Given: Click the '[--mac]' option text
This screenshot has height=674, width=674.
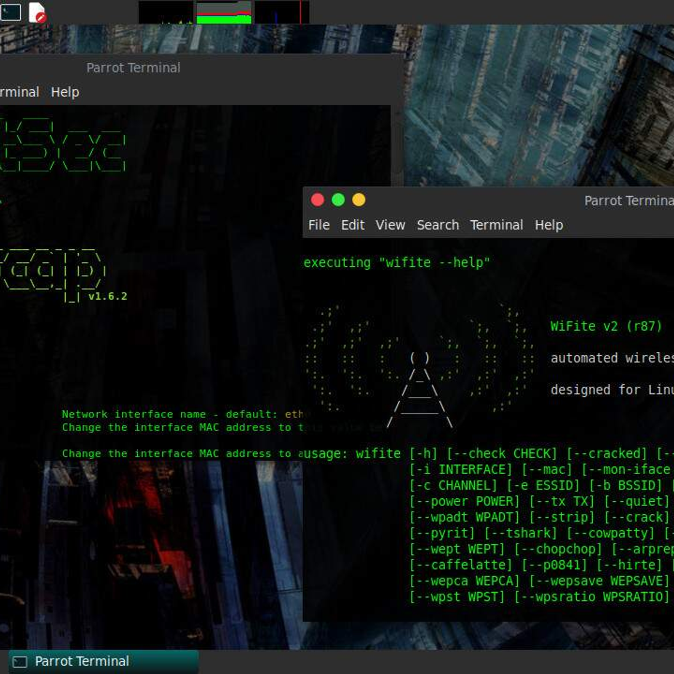Looking at the screenshot, I should pyautogui.click(x=546, y=469).
